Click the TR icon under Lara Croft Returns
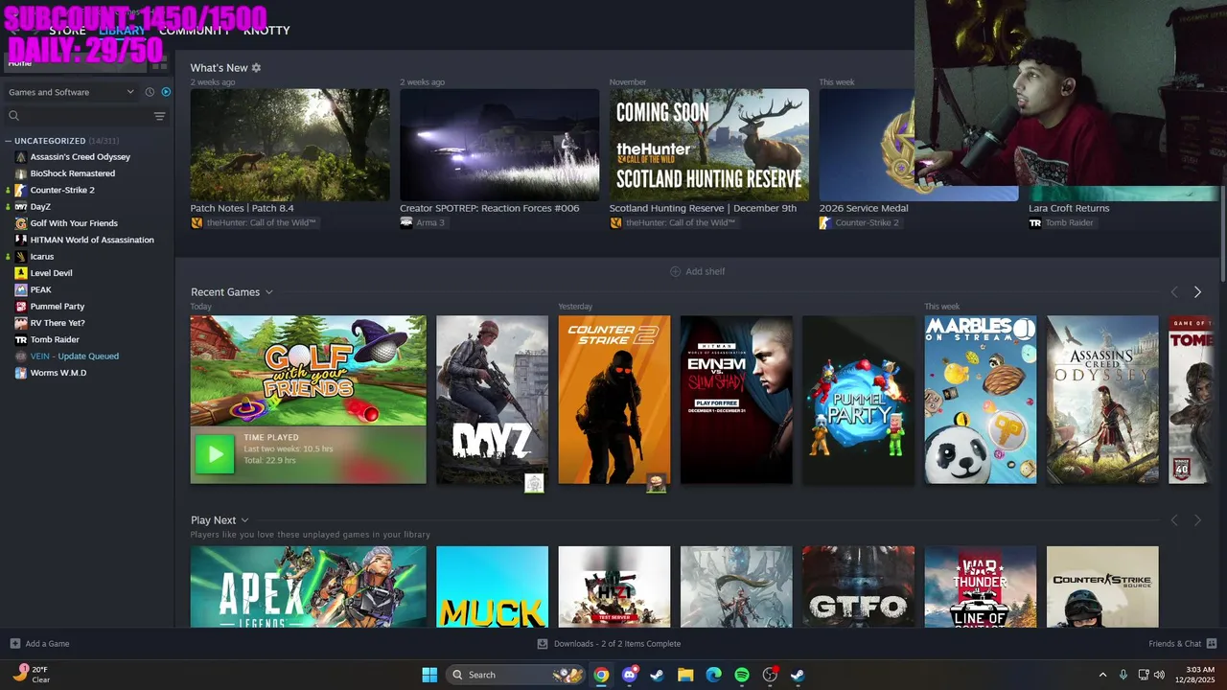Viewport: 1227px width, 690px height. point(1034,222)
